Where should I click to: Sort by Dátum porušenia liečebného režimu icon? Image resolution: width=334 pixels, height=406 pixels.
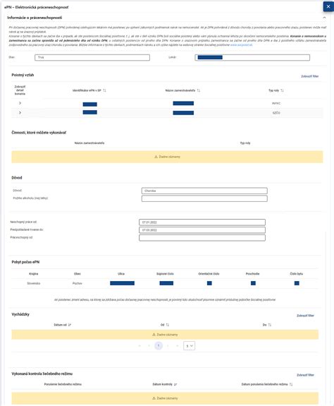(291, 384)
